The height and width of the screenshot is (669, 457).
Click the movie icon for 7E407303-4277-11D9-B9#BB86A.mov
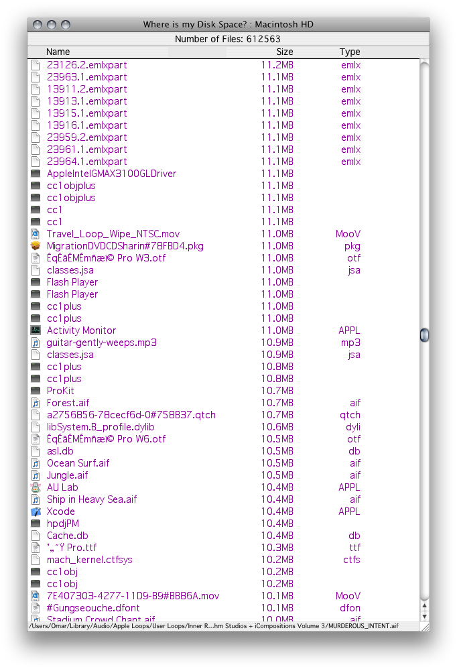(36, 596)
